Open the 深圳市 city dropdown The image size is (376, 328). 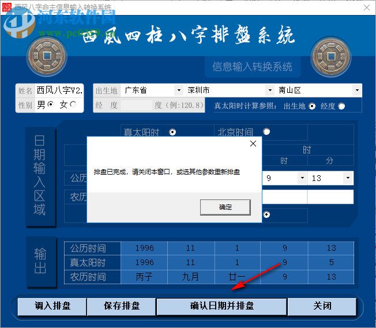pos(270,91)
